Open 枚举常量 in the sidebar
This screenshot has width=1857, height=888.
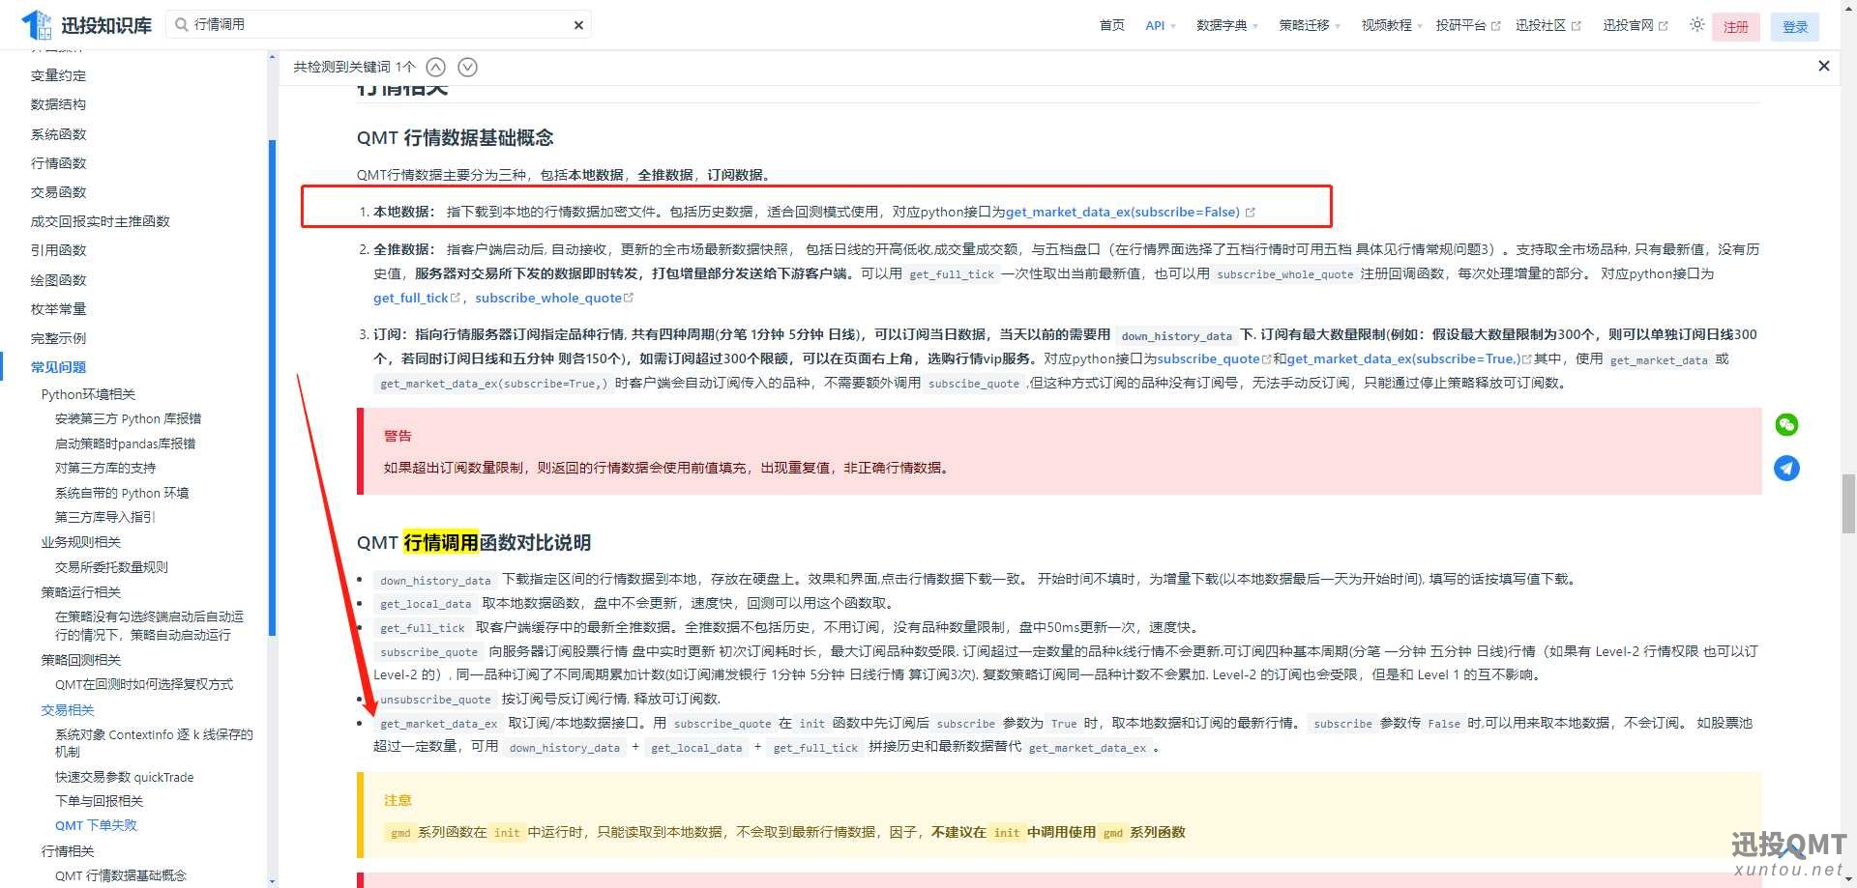pyautogui.click(x=58, y=309)
